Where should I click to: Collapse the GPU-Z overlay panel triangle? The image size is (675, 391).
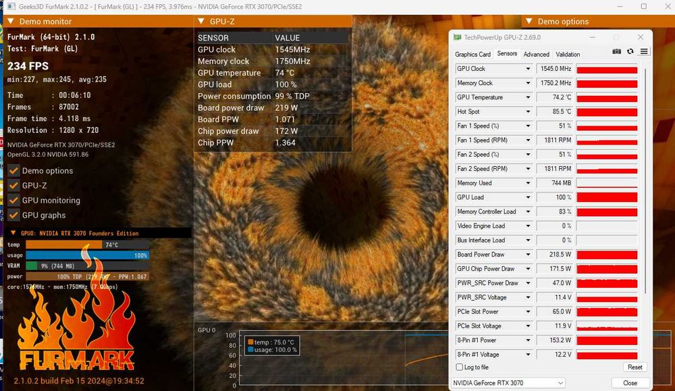pyautogui.click(x=202, y=22)
